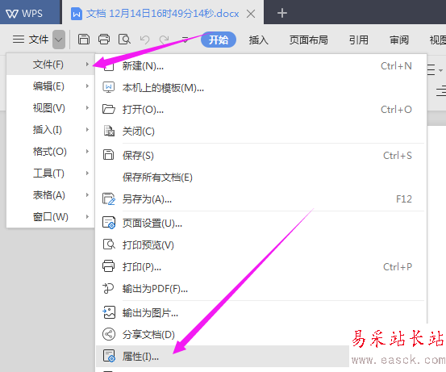Image resolution: width=446 pixels, height=372 pixels.
Task: Click the export PDF icon
Action: pos(108,288)
